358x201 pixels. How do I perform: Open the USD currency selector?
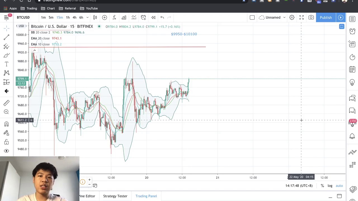(x=21, y=26)
